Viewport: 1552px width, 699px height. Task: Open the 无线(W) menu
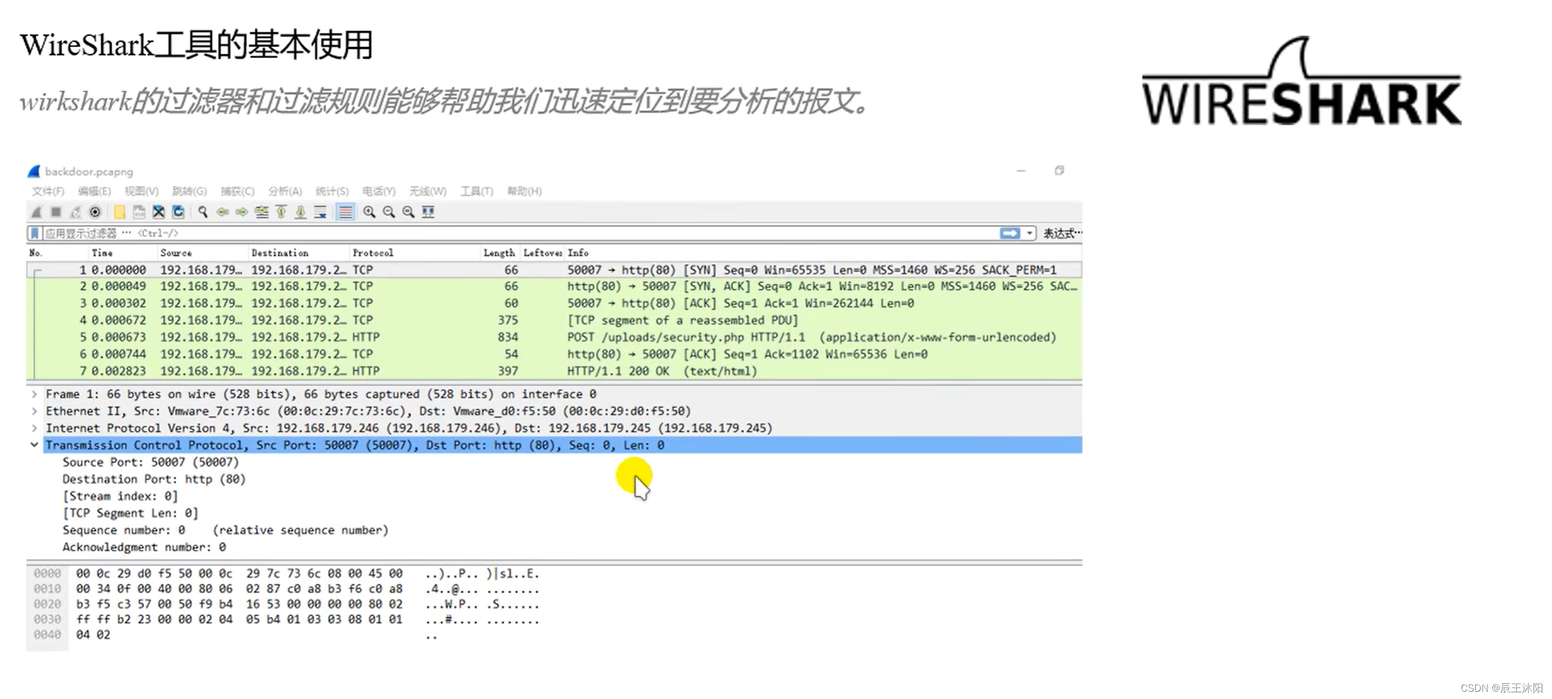click(x=427, y=192)
